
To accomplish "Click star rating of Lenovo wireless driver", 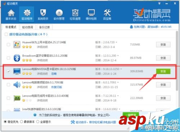I will 27,100.
